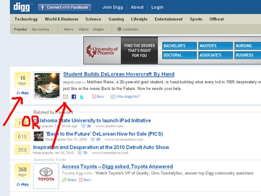This screenshot has width=261, height=196.
Task: Select the Science category
Action: point(93,19)
